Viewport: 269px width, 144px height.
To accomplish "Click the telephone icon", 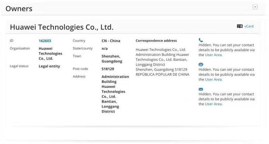I will [201, 40].
